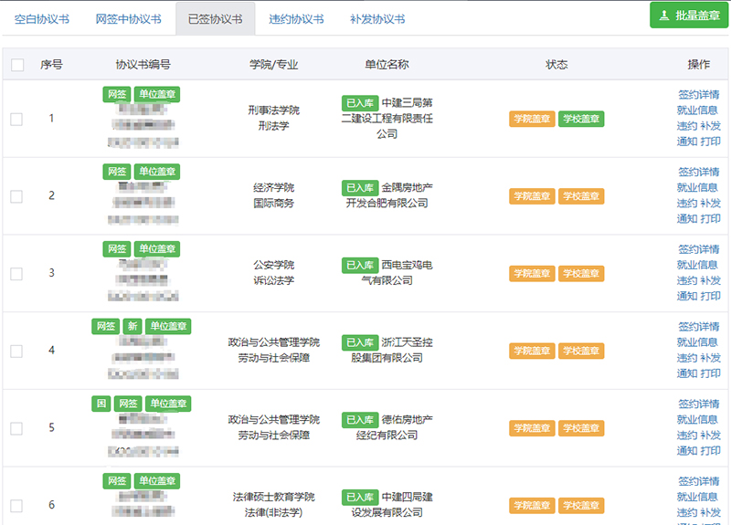Toggle the select-all checkbox in table header
731x525 pixels.
pyautogui.click(x=17, y=65)
